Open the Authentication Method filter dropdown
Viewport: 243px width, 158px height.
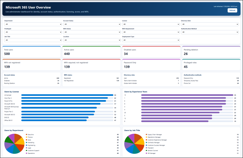point(210,32)
